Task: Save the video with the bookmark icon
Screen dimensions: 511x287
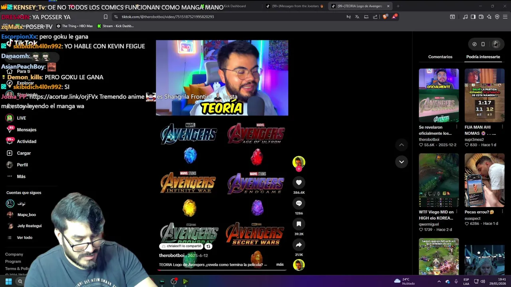Action: point(299,224)
